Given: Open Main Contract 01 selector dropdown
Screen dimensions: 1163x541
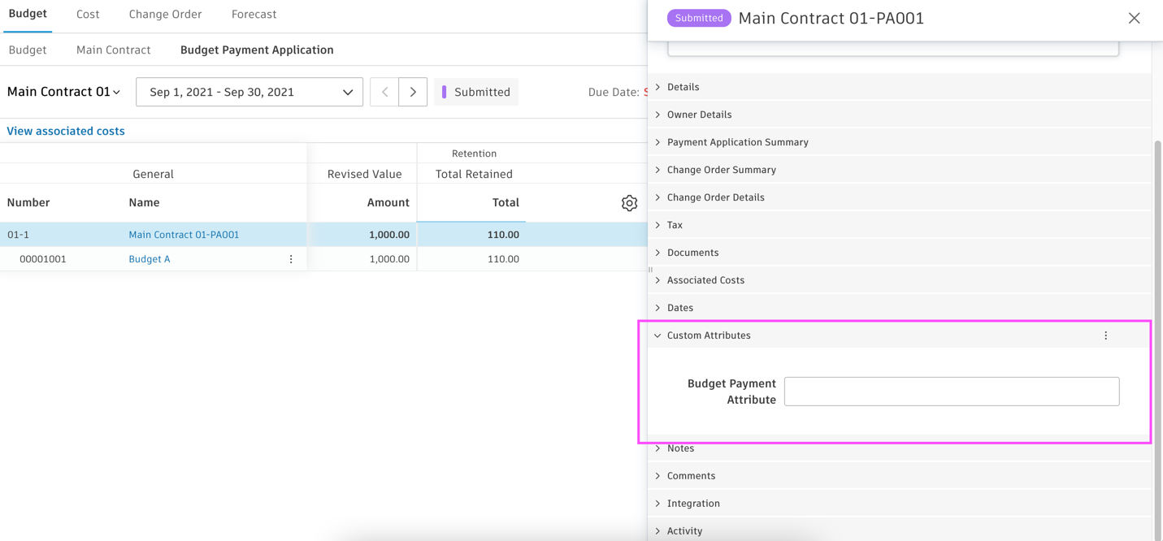Looking at the screenshot, I should pyautogui.click(x=64, y=92).
